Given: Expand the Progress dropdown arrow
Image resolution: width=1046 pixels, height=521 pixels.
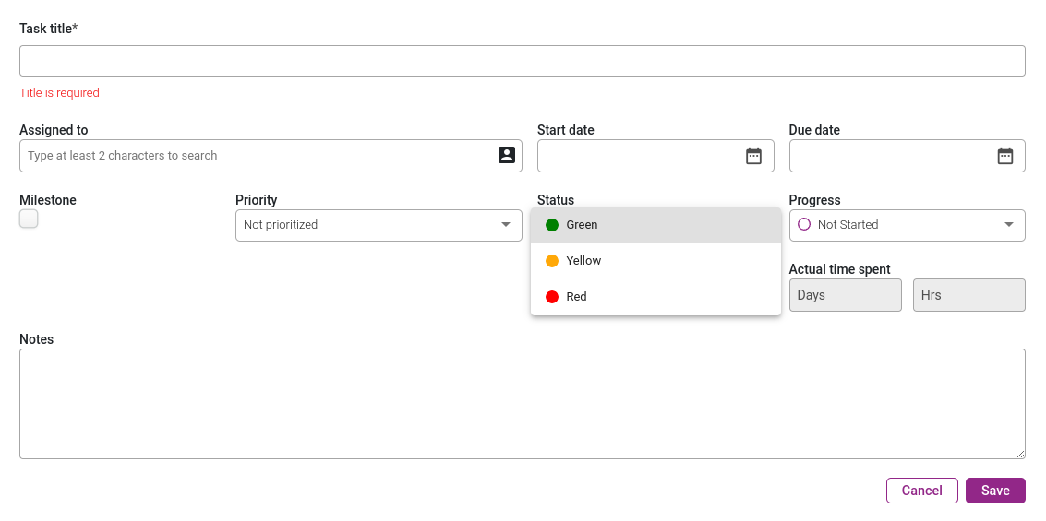Looking at the screenshot, I should tap(1009, 224).
